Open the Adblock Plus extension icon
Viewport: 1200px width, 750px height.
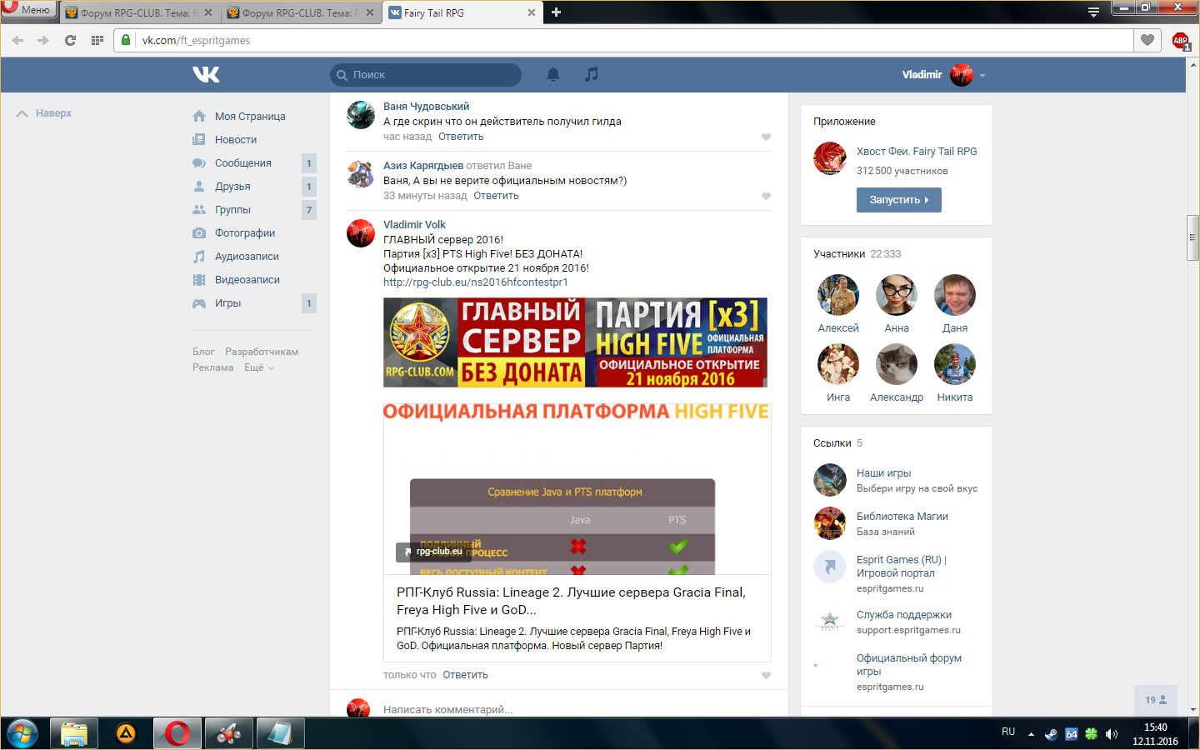pos(1180,41)
